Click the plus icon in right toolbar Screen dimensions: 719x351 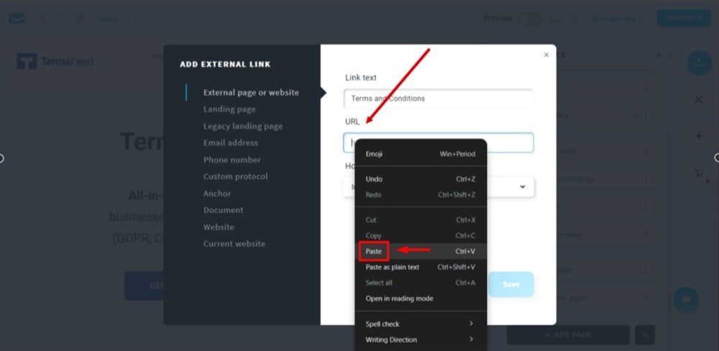(699, 136)
